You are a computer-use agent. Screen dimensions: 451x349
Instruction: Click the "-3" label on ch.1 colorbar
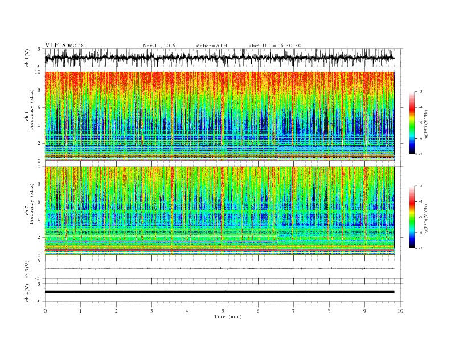[x=420, y=92]
